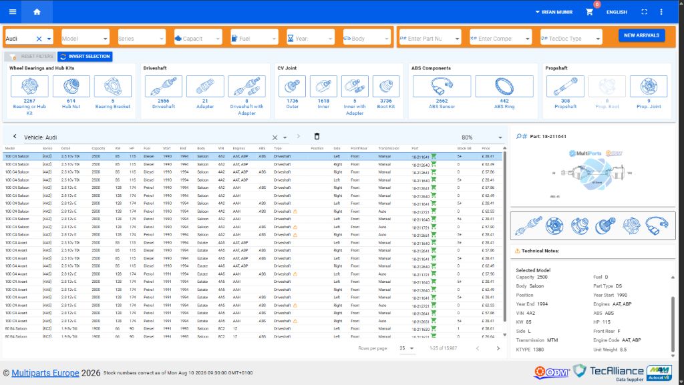Sort by the Model column header
Image resolution: width=684 pixels, height=385 pixels.
(x=10, y=148)
